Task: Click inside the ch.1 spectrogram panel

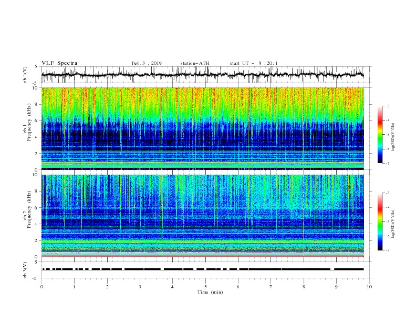Action: (203, 128)
